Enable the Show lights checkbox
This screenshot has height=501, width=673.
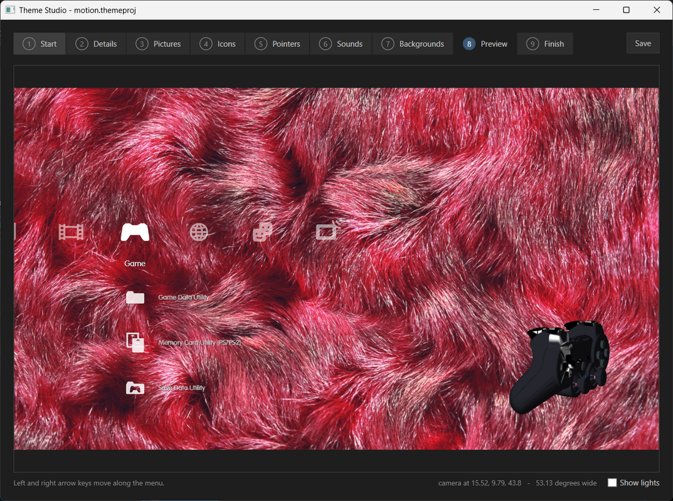612,483
